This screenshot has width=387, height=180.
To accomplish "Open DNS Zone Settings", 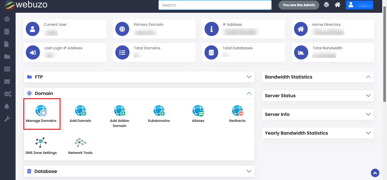I will 41,143.
